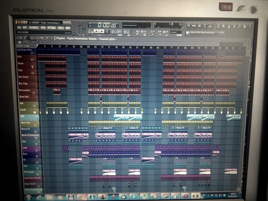Screen dimensions: 268x201
Task: Select the Draw pencil tool in Playlist
Action: coord(25,38)
